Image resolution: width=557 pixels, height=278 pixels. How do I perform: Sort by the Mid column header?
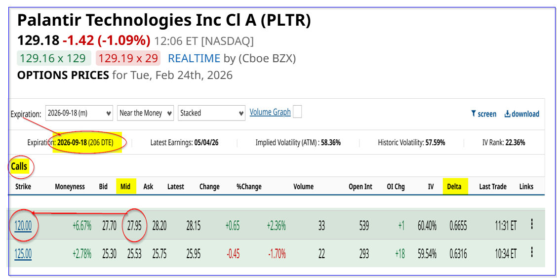125,187
